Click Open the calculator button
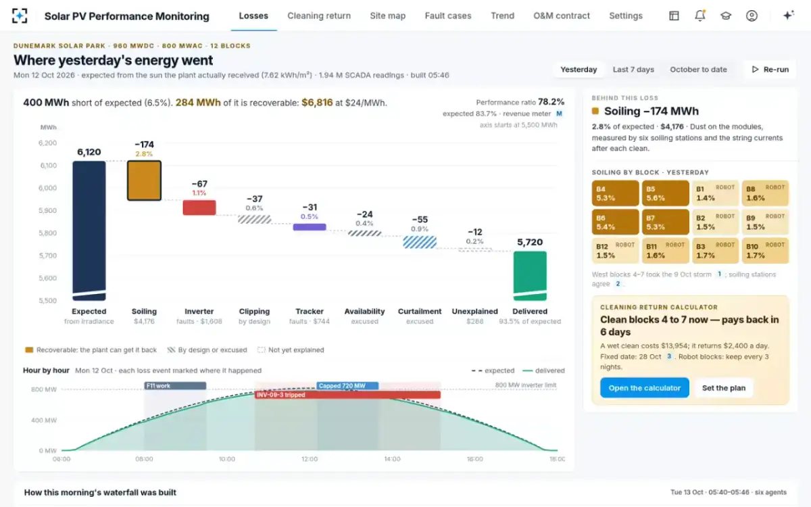 [645, 388]
